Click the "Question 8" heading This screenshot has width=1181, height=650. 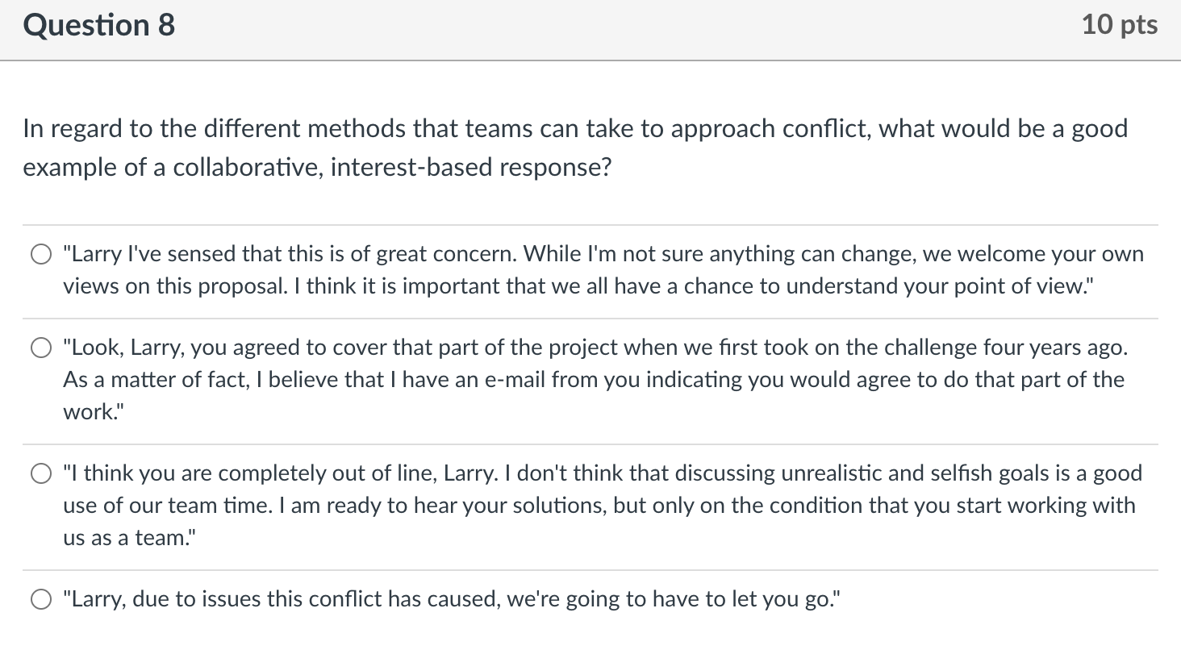pos(98,26)
